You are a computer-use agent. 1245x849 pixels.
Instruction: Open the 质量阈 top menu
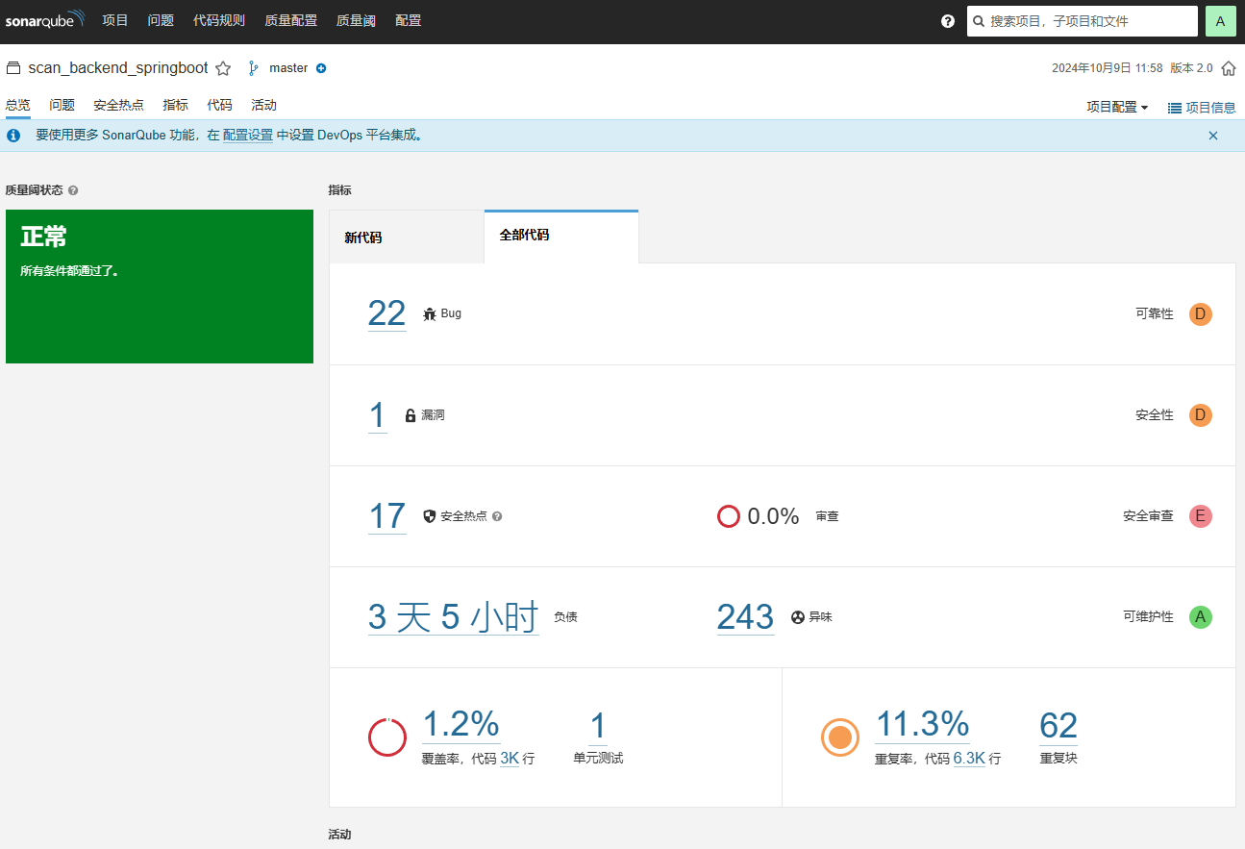tap(356, 20)
